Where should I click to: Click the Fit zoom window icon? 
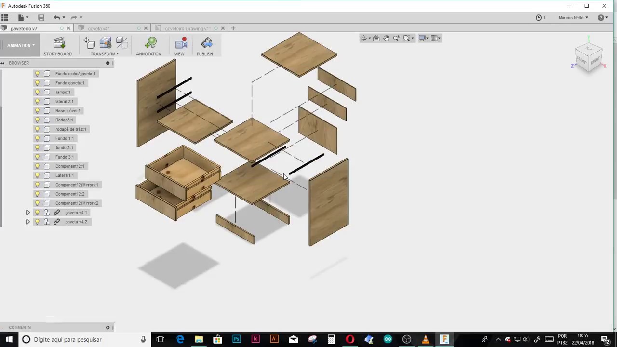click(x=406, y=39)
